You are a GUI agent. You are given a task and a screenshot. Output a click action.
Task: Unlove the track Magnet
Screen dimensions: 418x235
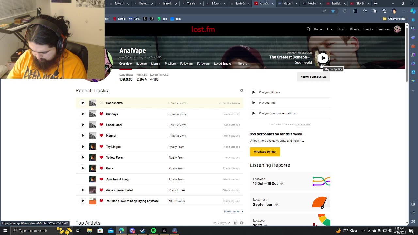tap(101, 136)
